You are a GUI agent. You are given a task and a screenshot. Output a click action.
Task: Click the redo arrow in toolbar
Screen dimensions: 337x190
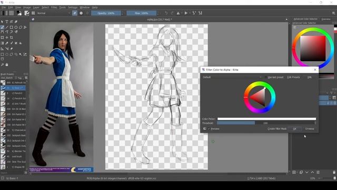click(172, 13)
